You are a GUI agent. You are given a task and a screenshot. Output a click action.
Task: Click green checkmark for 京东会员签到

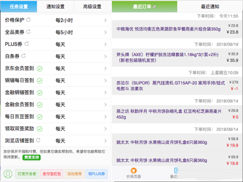(x=39, y=69)
